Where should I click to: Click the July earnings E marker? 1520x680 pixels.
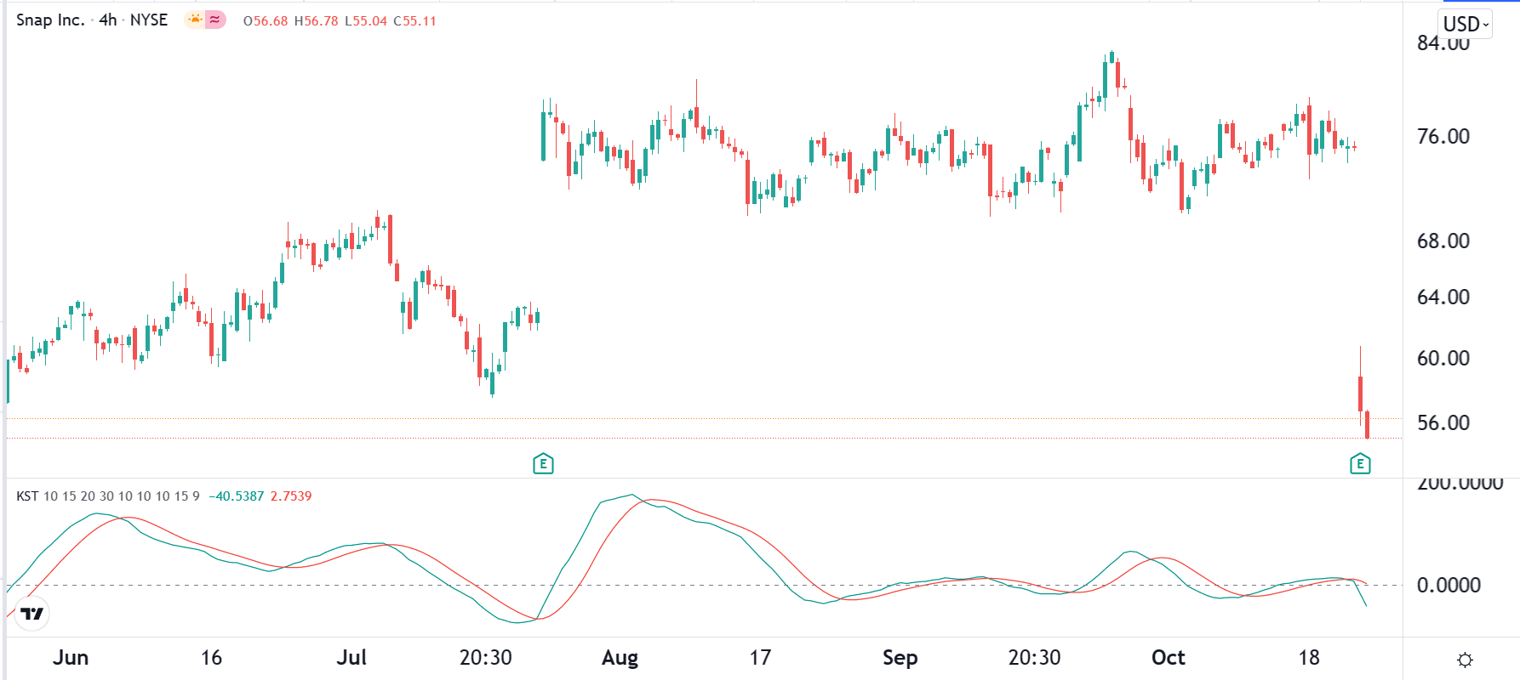[543, 463]
